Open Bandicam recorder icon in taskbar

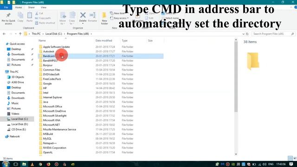click(57, 164)
